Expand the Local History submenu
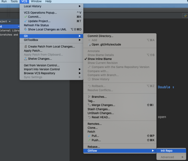The height and width of the screenshot is (161, 188). click(51, 6)
